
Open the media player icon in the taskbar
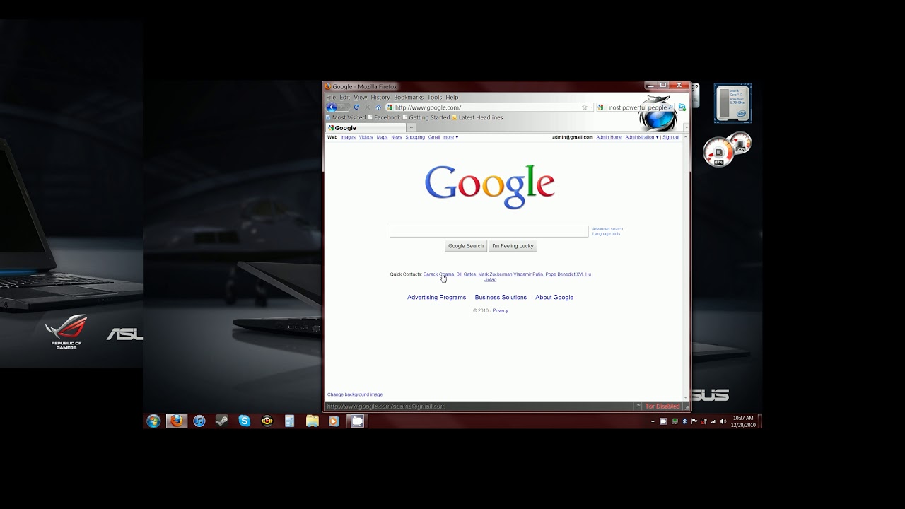(334, 421)
